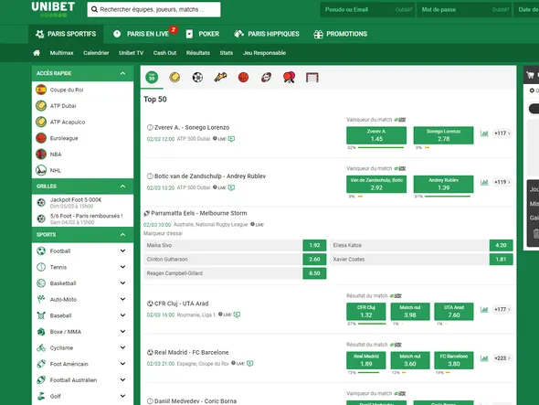The image size is (539, 405).
Task: Focus the search teams and players field
Action: [x=153, y=10]
